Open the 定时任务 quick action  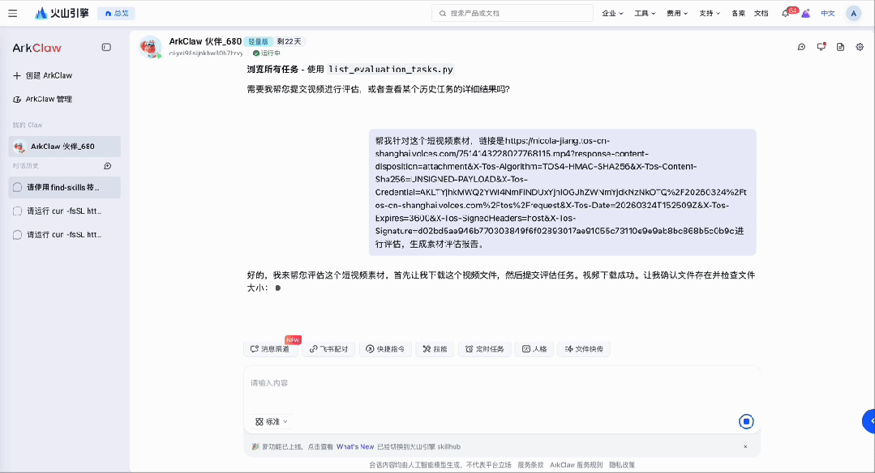point(484,349)
